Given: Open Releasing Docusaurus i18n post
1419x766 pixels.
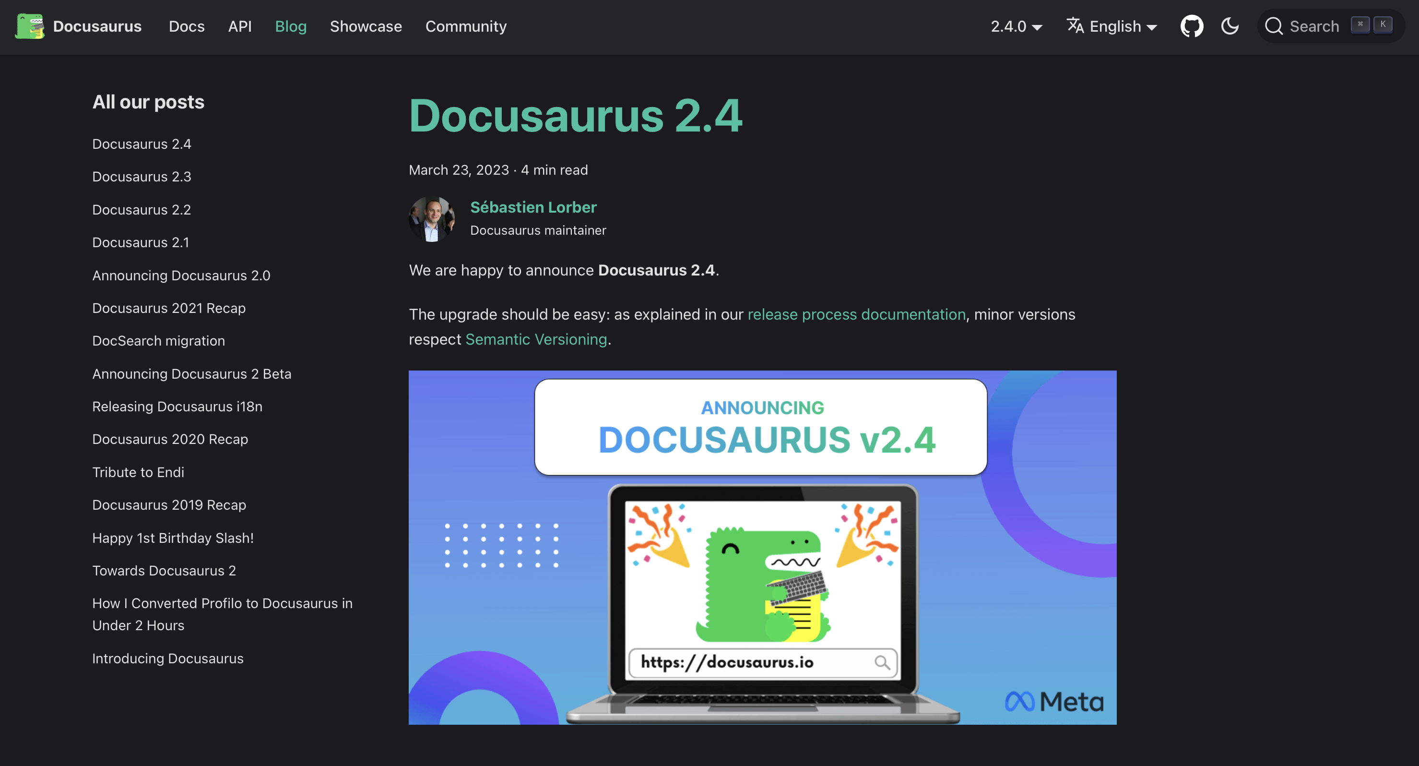Looking at the screenshot, I should tap(177, 407).
